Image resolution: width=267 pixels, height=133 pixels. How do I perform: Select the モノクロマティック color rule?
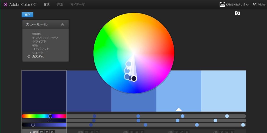(x=45, y=38)
